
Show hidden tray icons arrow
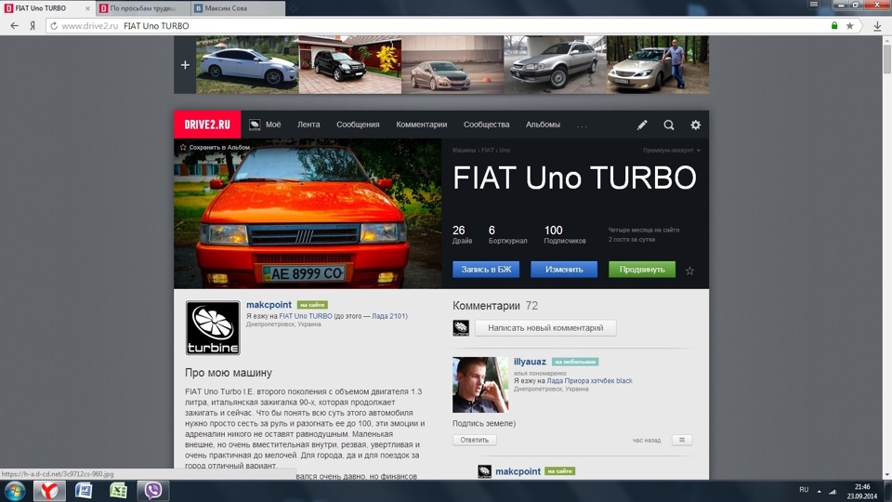pos(820,491)
